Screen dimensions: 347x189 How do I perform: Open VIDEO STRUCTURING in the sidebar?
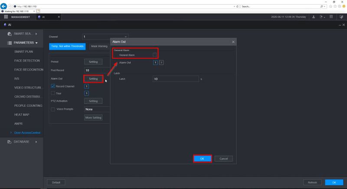point(28,88)
